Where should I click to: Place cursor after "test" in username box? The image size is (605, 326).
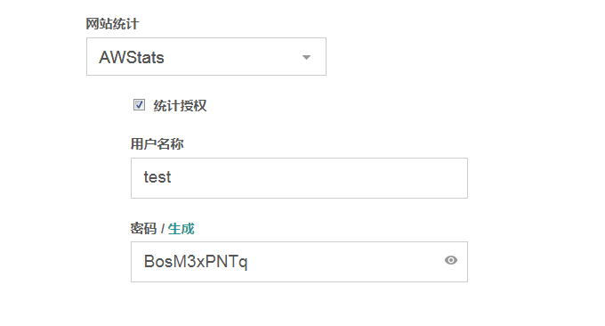[x=172, y=177]
